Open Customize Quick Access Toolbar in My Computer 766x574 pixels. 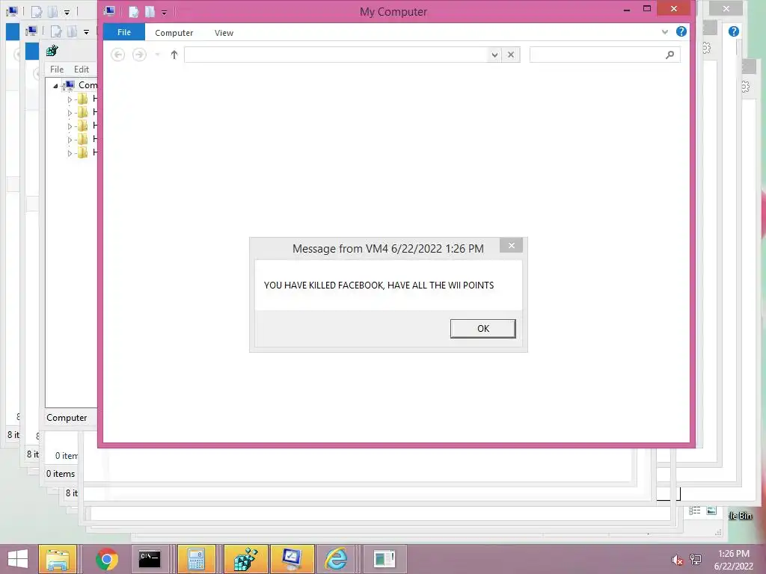[164, 12]
